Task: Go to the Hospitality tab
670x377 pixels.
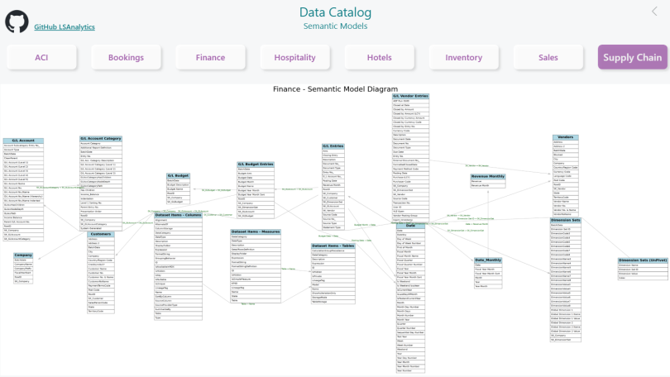Action: click(x=295, y=58)
